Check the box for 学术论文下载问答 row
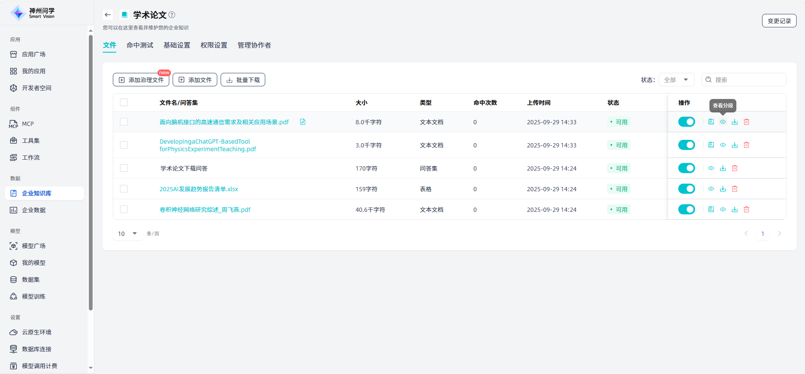Viewport: 805px width, 374px height. [x=124, y=168]
